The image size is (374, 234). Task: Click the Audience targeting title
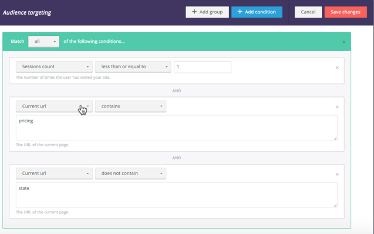(x=27, y=12)
